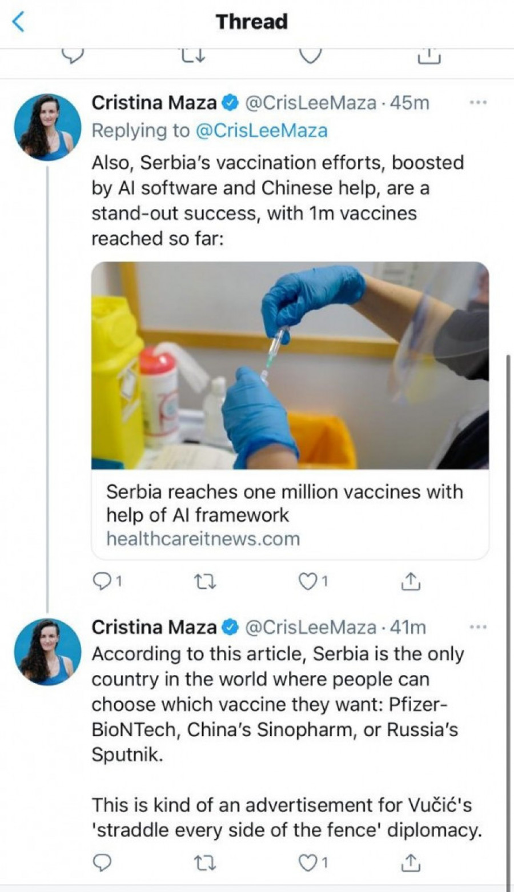
Task: Open the healthcareitnews.com article card title
Action: [284, 503]
